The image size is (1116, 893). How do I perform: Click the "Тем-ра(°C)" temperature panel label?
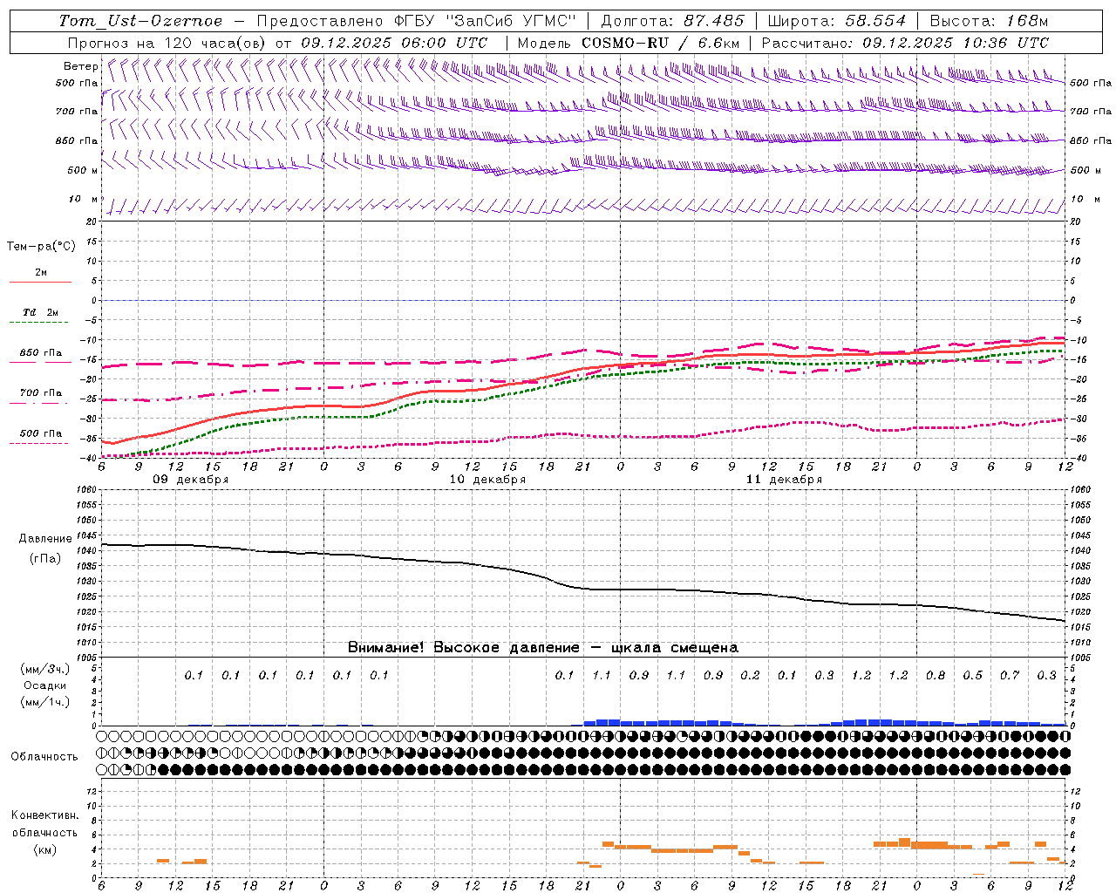click(41, 247)
